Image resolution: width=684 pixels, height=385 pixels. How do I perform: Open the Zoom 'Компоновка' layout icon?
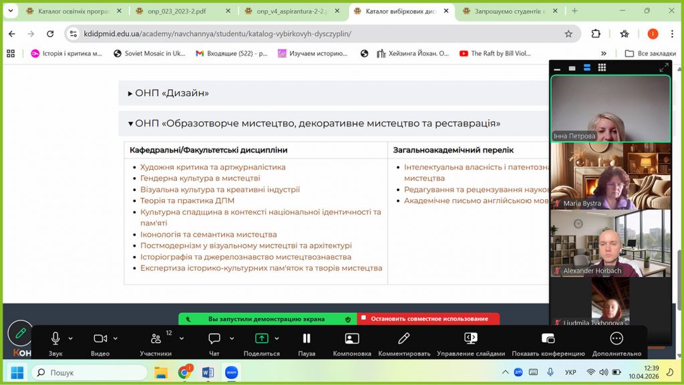[352, 339]
